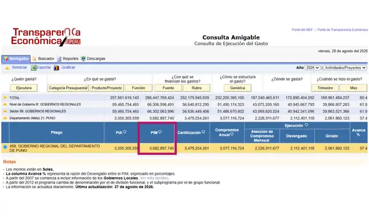Click the Genérica button
Image resolution: width=369 pixels, height=217 pixels.
[238, 88]
